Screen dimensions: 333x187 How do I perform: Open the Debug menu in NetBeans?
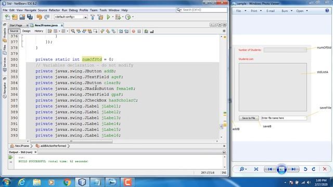click(x=73, y=10)
